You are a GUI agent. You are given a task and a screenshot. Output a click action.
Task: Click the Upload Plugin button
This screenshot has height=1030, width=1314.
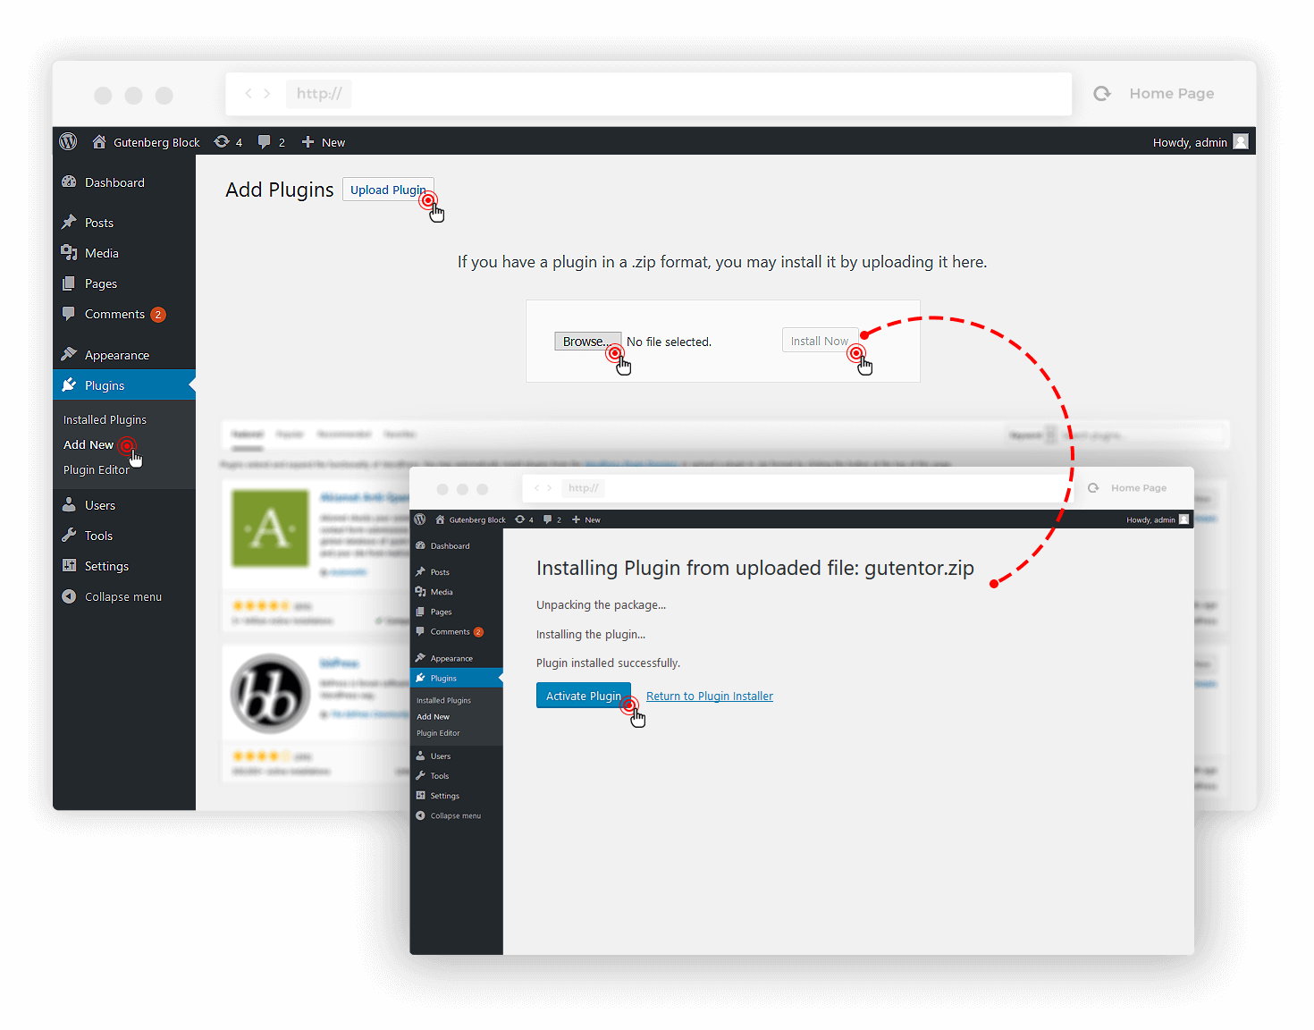[388, 190]
